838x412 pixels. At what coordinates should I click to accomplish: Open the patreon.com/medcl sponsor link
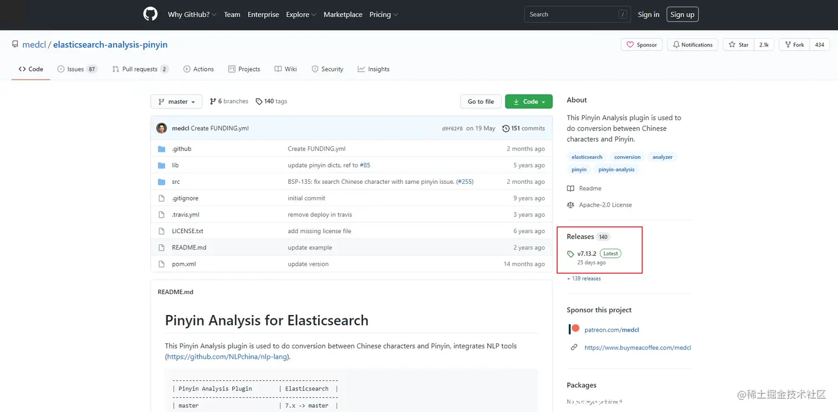click(612, 329)
